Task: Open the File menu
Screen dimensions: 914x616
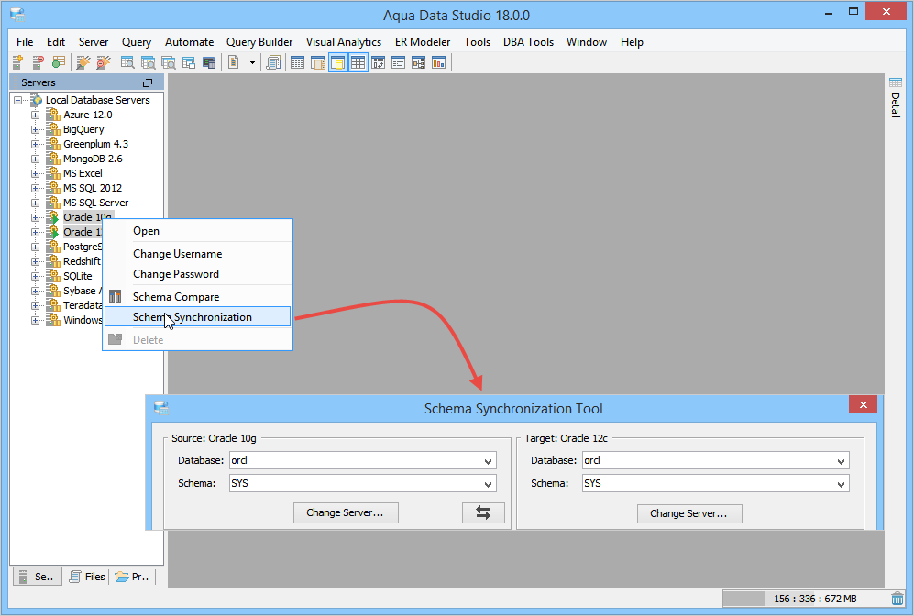Action: coord(25,42)
